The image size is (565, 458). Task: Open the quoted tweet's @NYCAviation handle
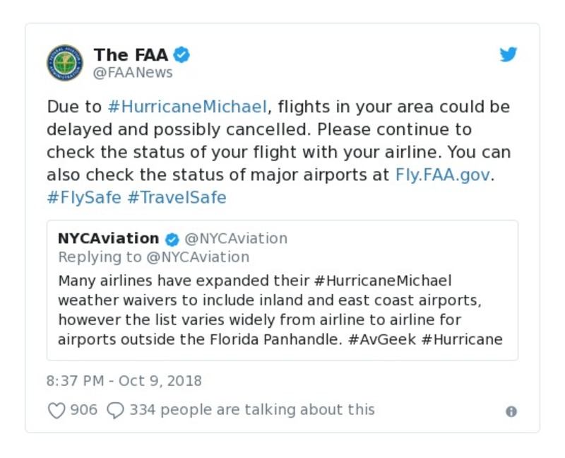pos(235,238)
